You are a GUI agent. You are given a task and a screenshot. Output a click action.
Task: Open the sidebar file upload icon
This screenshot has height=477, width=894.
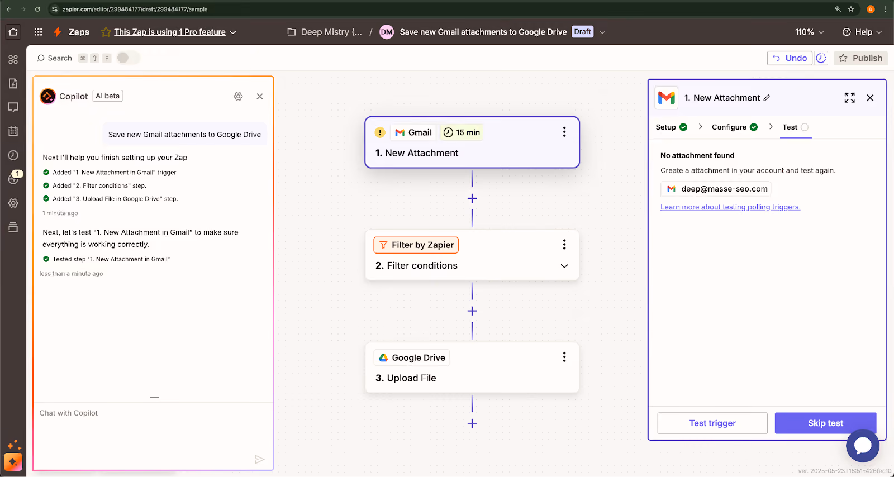click(13, 83)
